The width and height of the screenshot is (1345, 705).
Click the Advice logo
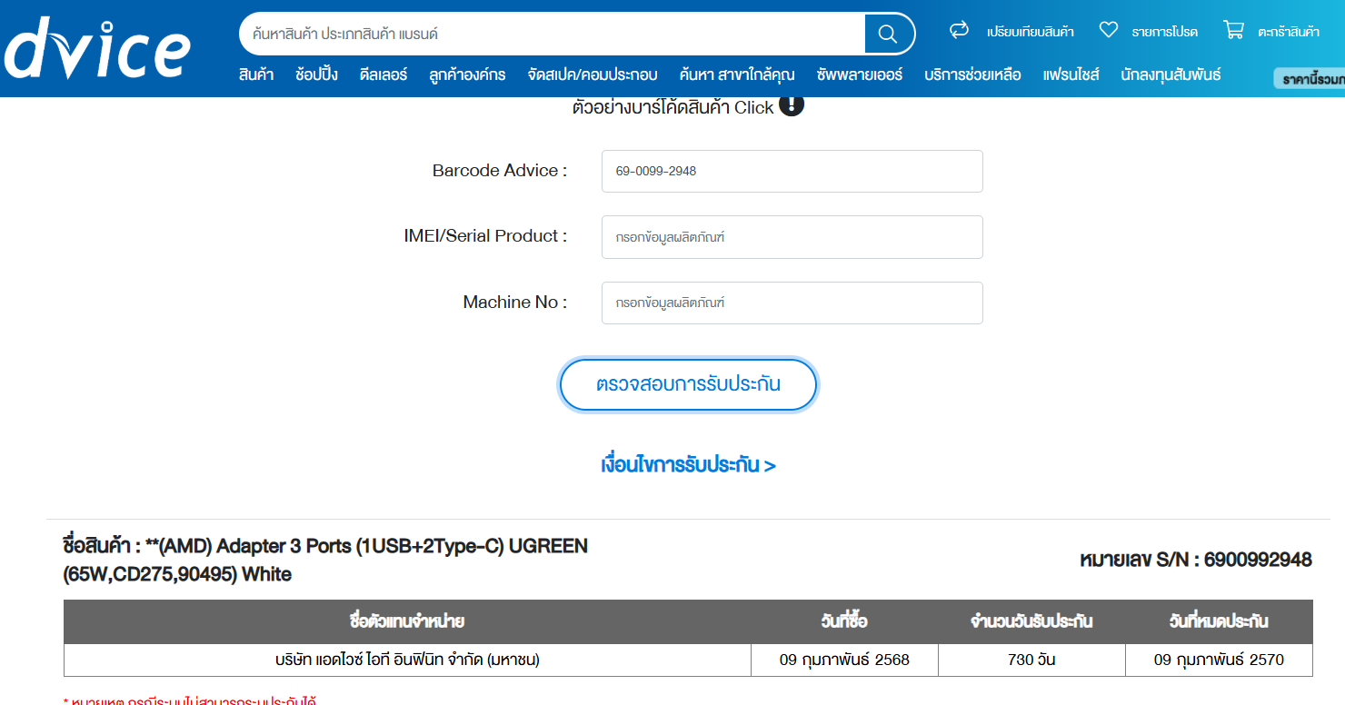click(x=95, y=50)
